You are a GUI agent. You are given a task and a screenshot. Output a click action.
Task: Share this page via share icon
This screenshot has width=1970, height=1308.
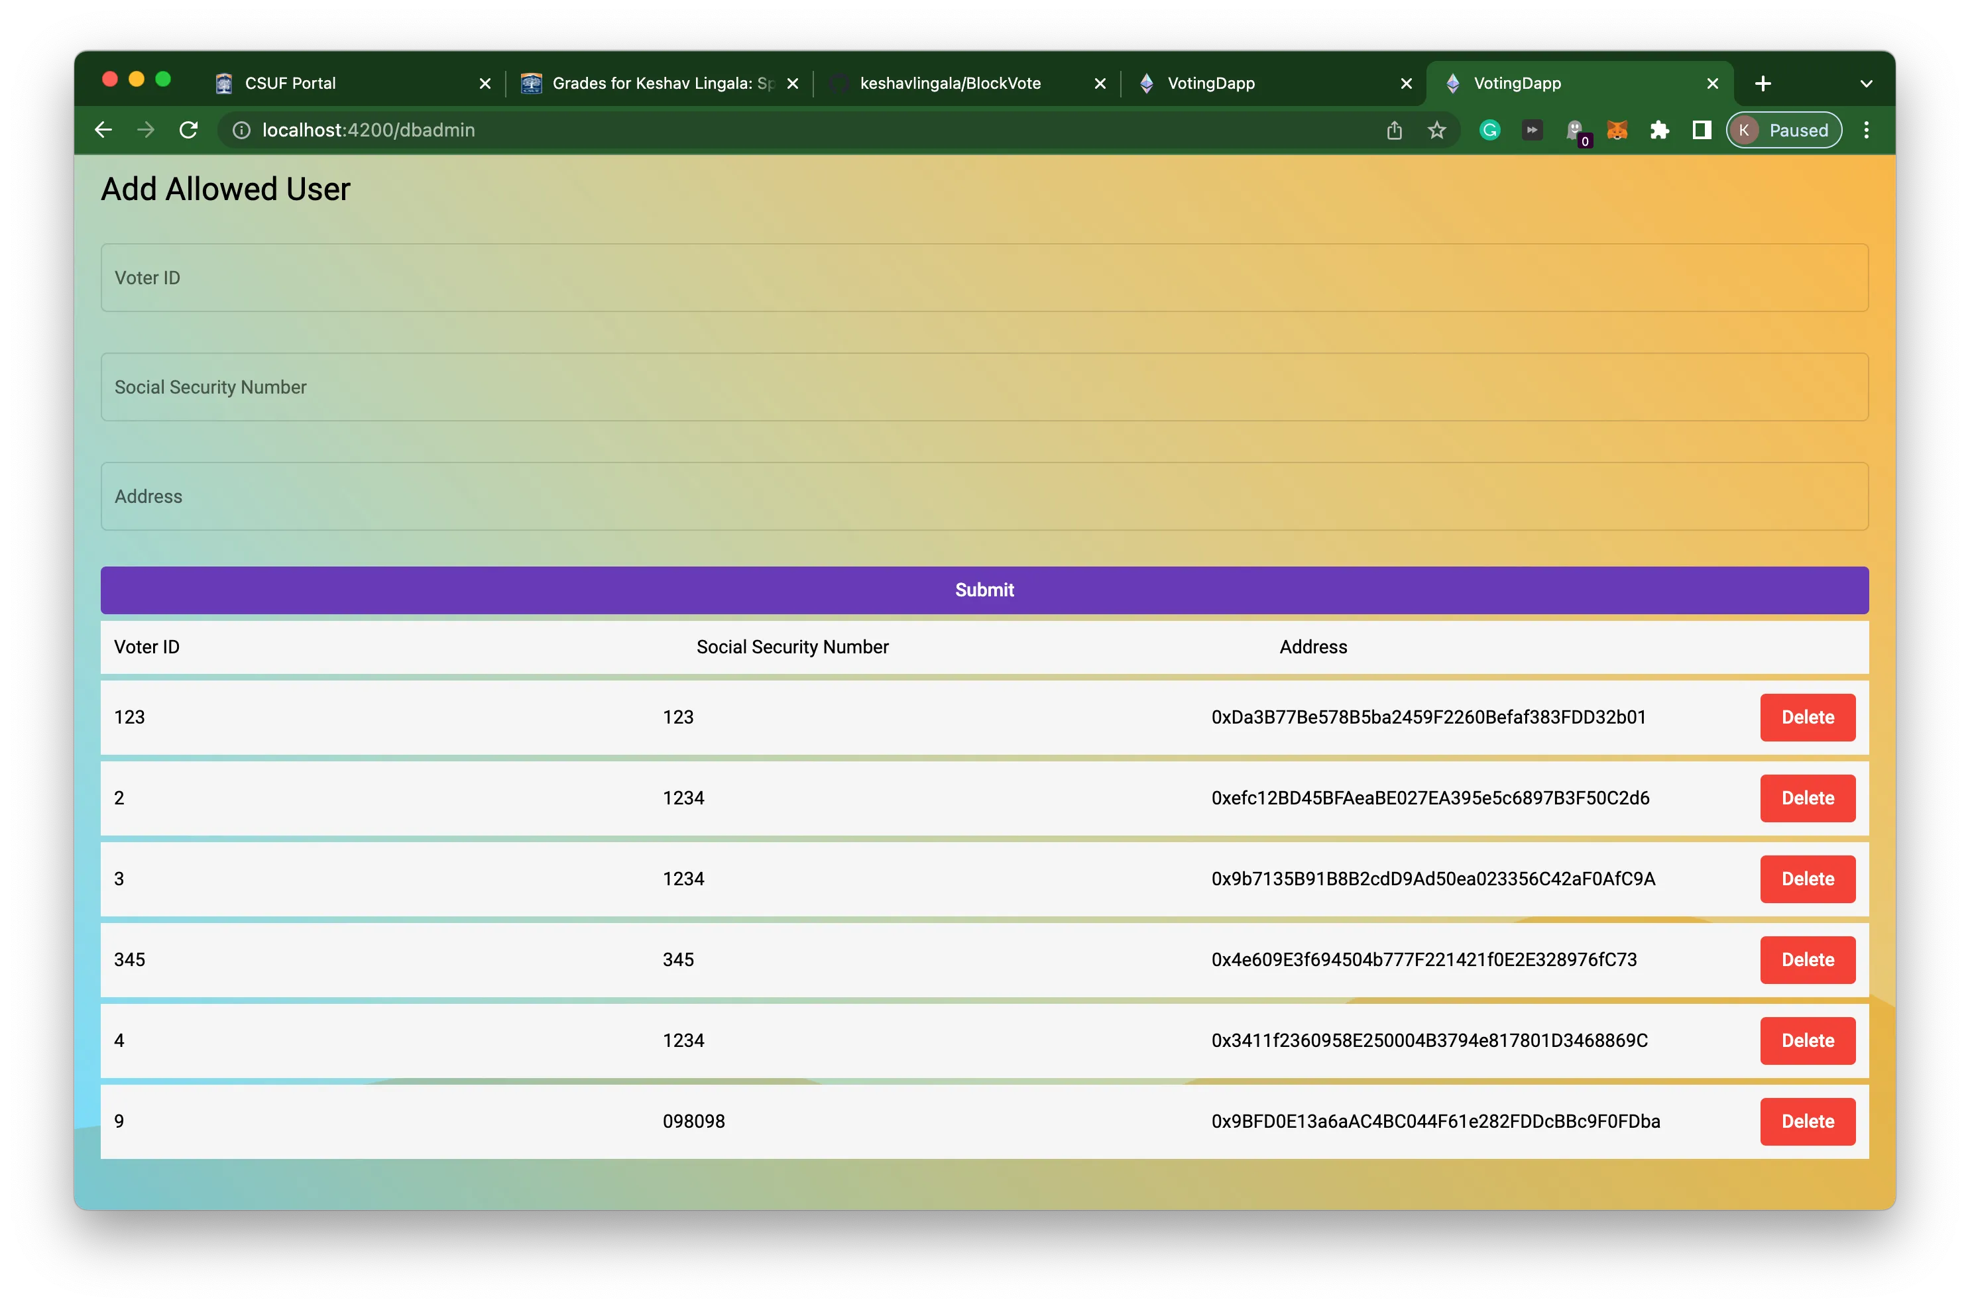[x=1394, y=130]
